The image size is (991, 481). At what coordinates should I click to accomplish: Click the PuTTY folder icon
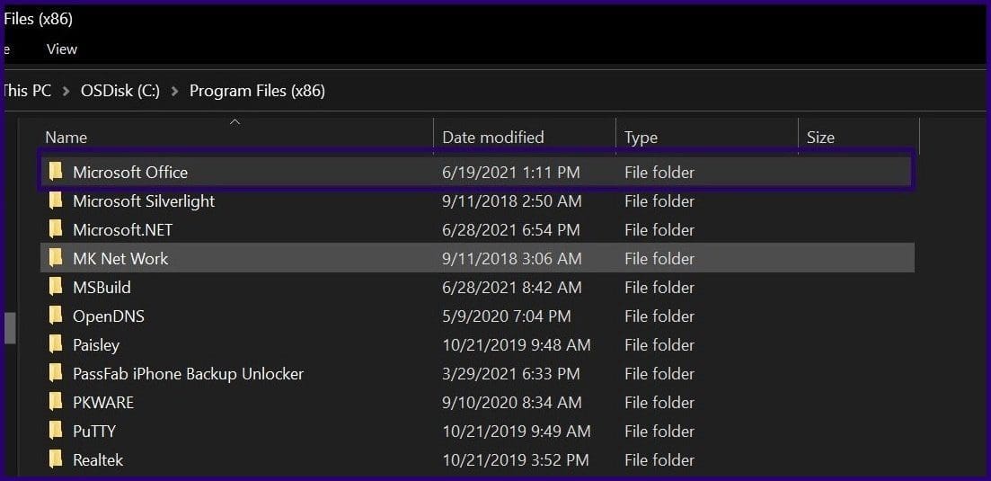coord(57,431)
